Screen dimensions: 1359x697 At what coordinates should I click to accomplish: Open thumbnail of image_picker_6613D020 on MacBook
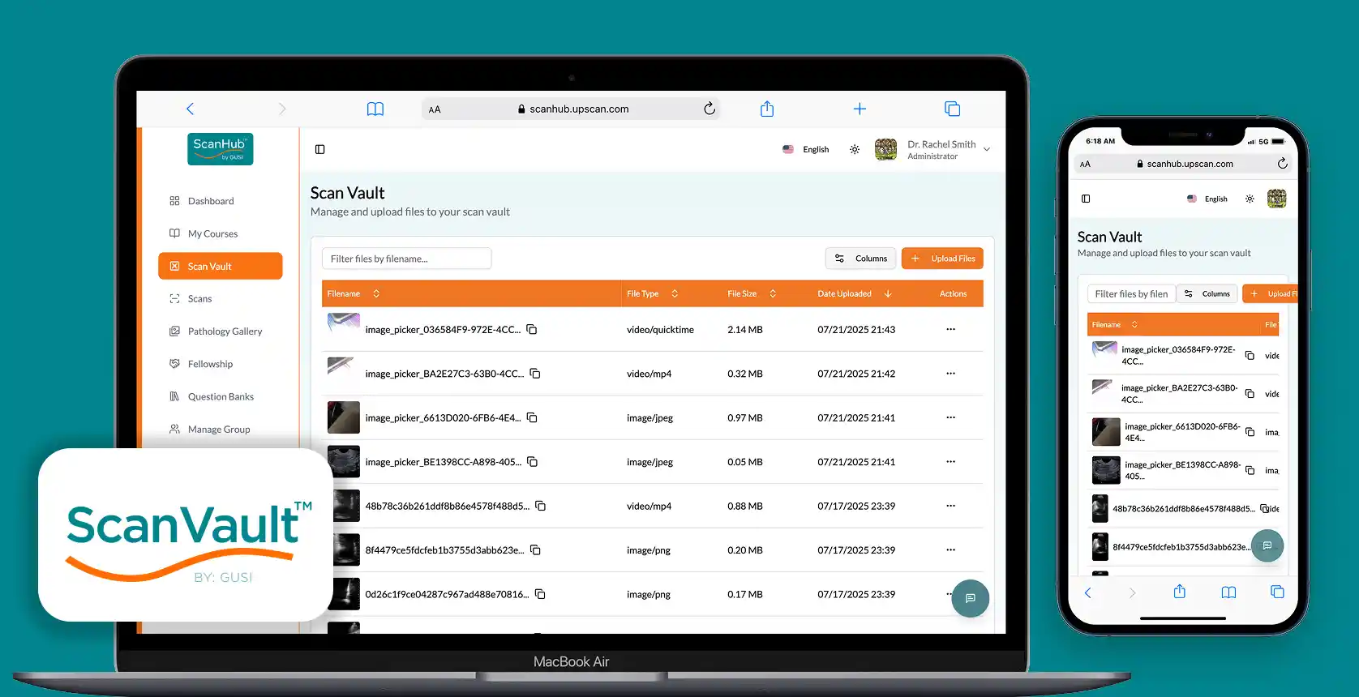pyautogui.click(x=344, y=417)
